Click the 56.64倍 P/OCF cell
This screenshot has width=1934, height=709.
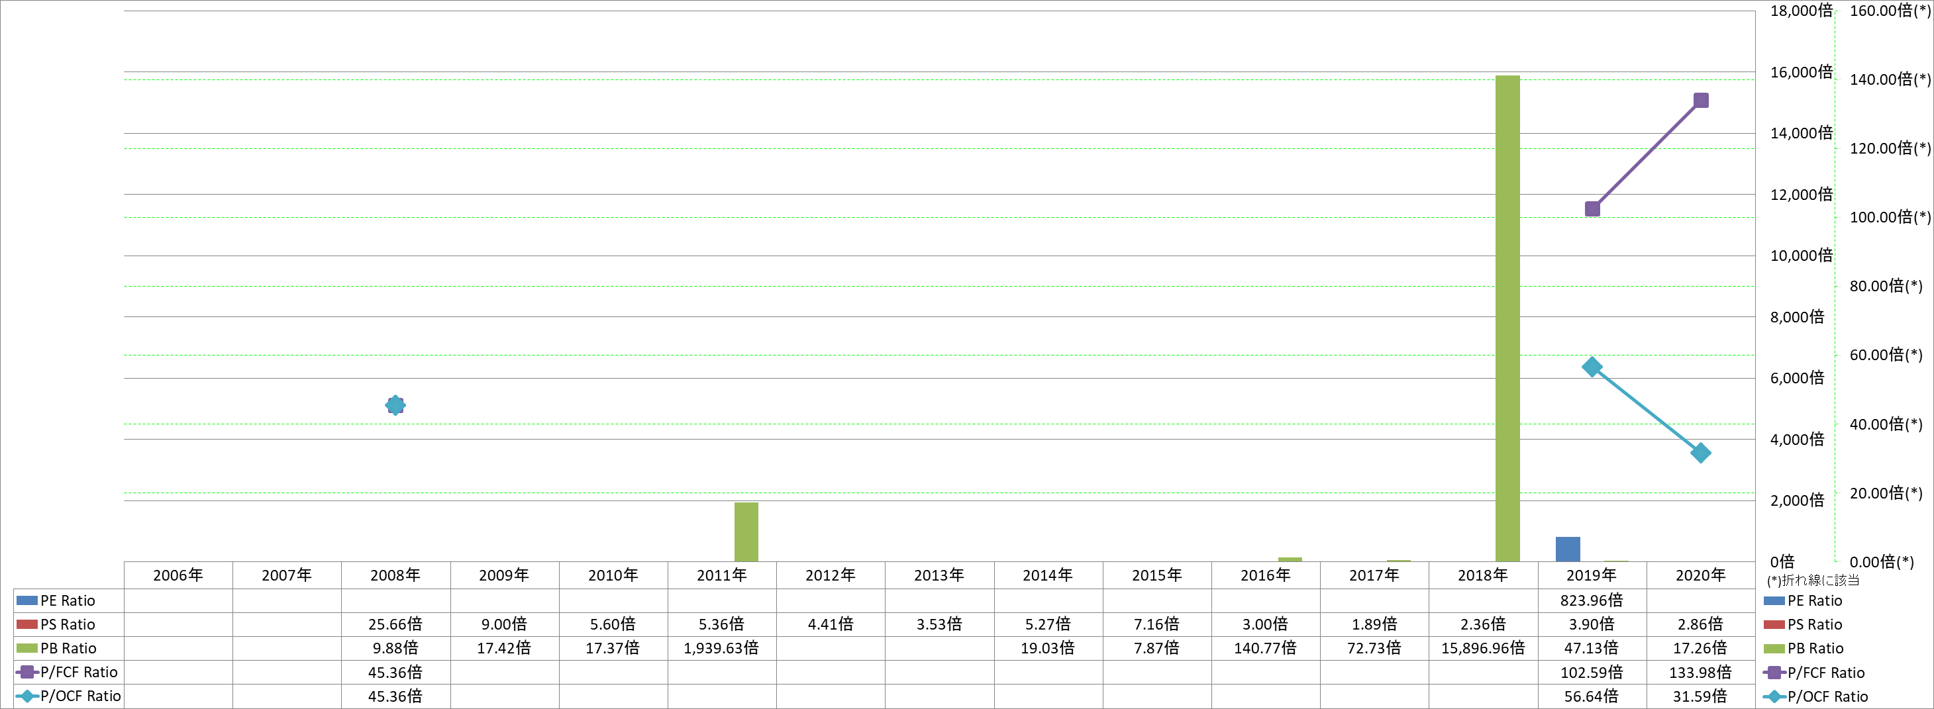coord(1592,696)
